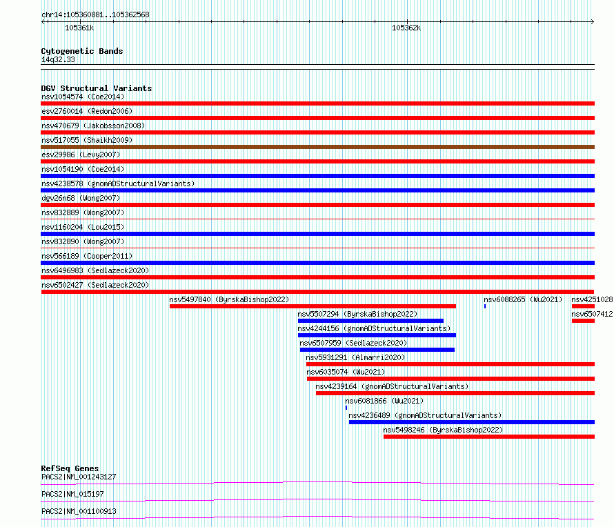Open PACS2|NM_001243127 gene label
614x527 pixels.
79,477
